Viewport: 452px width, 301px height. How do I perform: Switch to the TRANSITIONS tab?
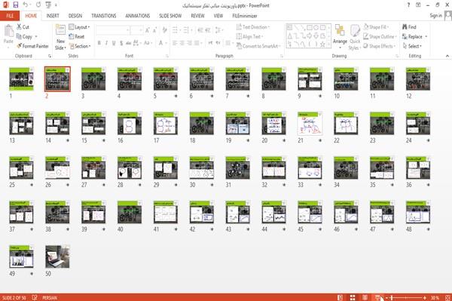pos(104,16)
